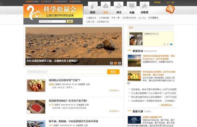Expand 更多最新活动 list
The image size is (197, 127).
pyautogui.click(x=166, y=105)
